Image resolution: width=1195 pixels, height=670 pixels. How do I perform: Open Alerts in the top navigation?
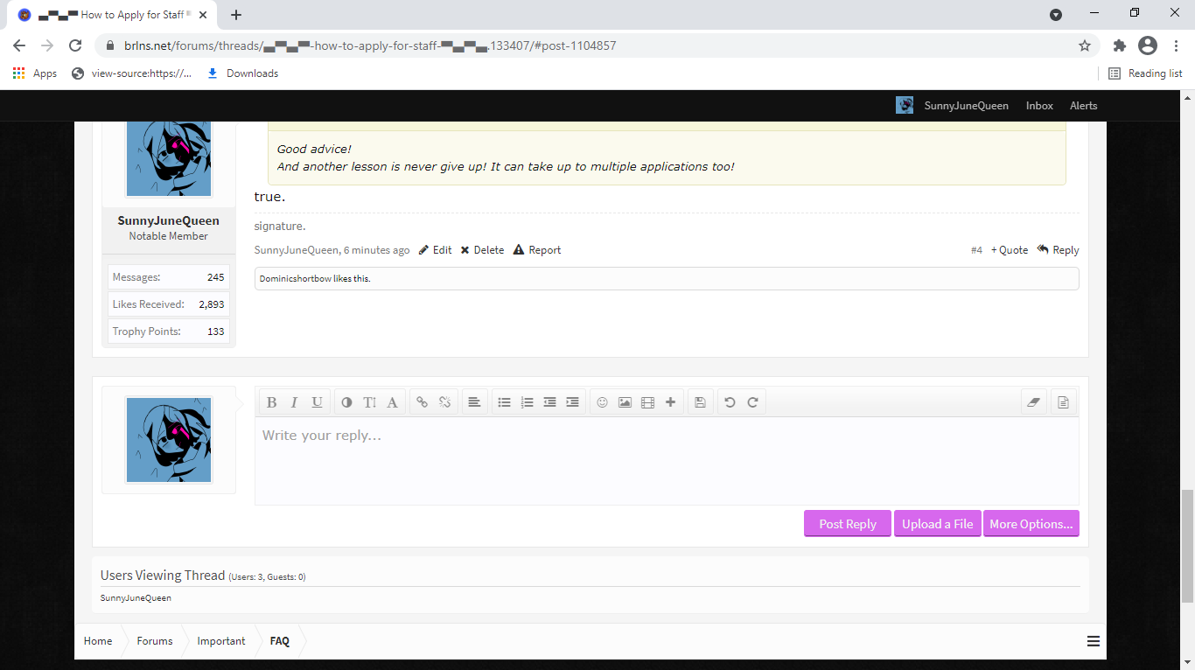(x=1083, y=106)
